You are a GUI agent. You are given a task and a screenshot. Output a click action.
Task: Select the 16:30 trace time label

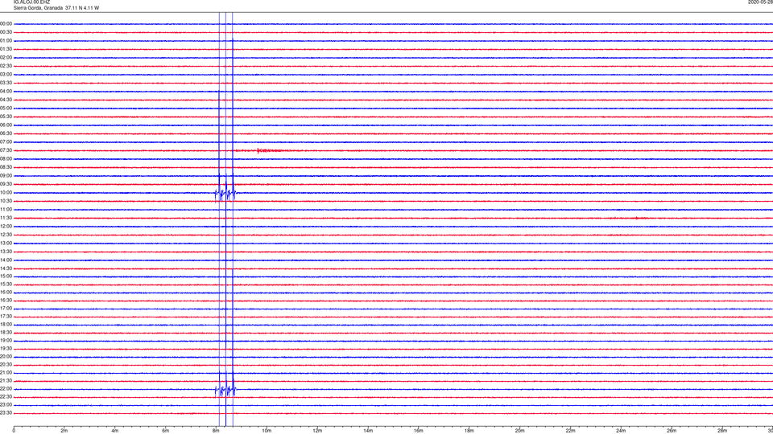point(6,300)
